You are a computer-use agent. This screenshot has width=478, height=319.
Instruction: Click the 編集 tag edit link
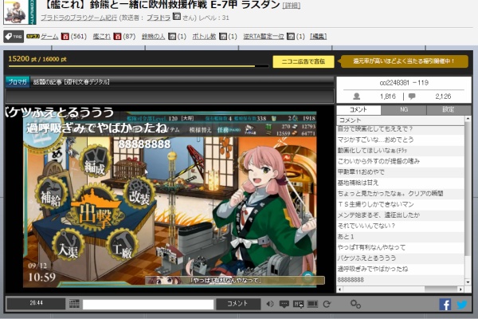coord(318,37)
